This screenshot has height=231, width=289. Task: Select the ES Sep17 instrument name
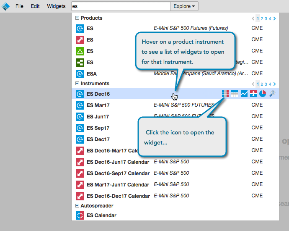click(98, 128)
